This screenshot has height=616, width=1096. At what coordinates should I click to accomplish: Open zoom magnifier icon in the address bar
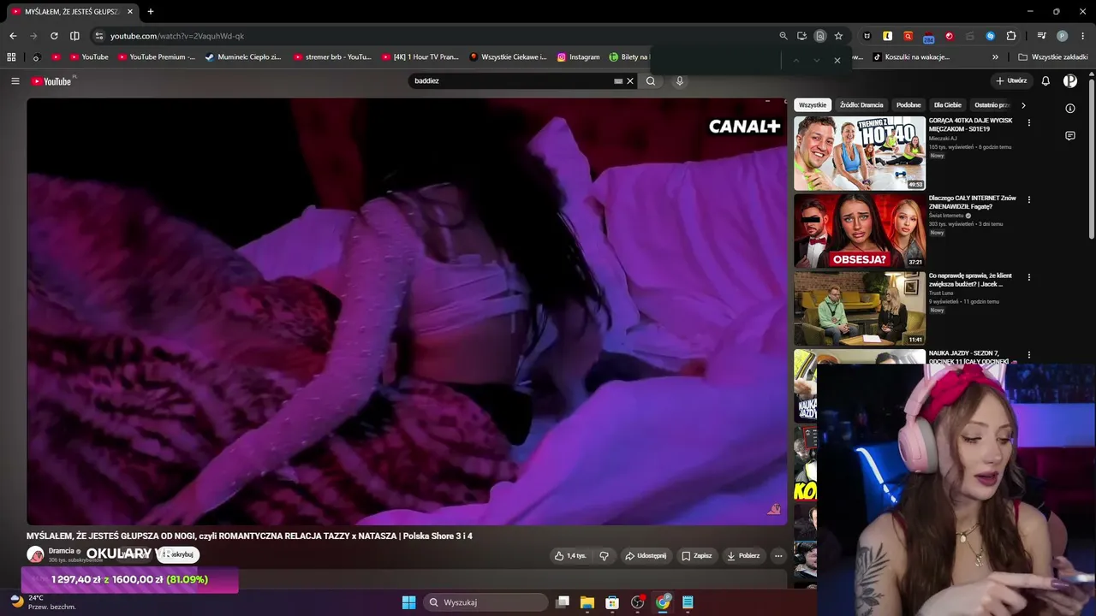click(783, 36)
